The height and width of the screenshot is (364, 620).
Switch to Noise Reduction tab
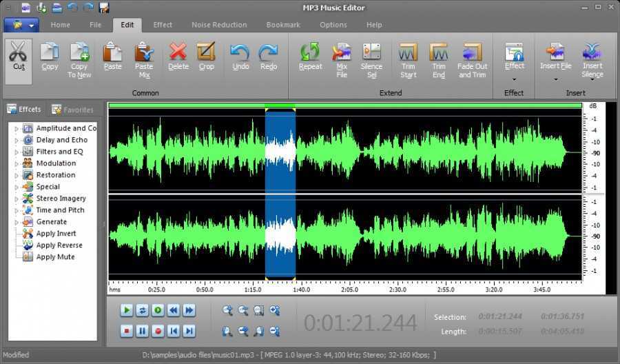(219, 25)
